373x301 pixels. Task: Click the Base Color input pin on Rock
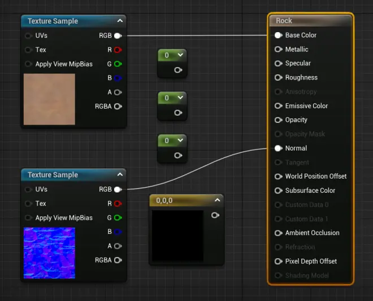pos(278,36)
